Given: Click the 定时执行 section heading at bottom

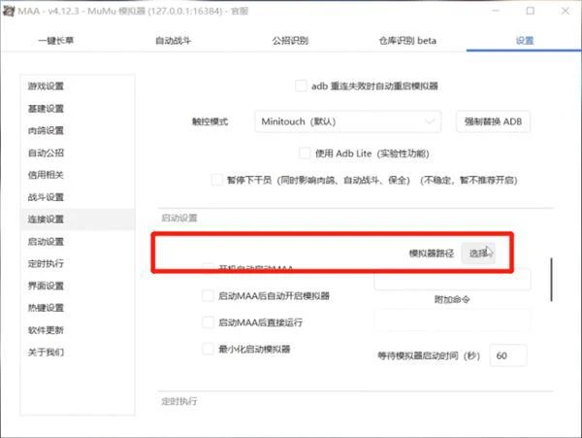Looking at the screenshot, I should [179, 401].
